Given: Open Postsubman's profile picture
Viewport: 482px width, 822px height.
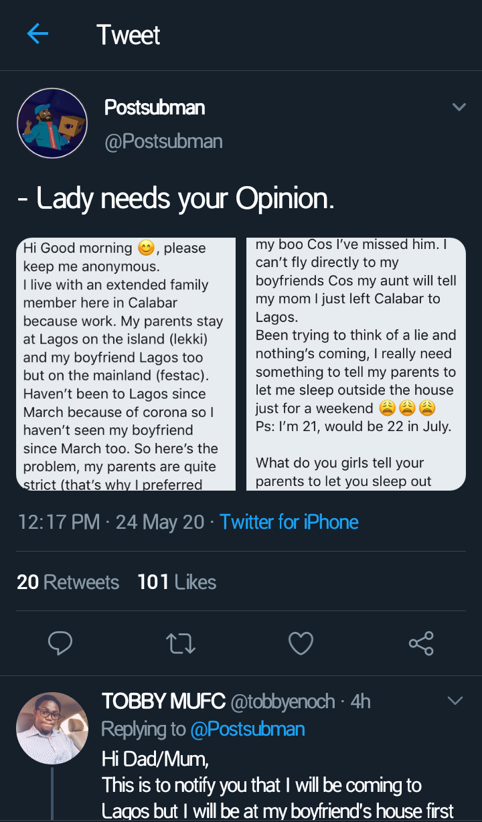Looking at the screenshot, I should click(52, 123).
